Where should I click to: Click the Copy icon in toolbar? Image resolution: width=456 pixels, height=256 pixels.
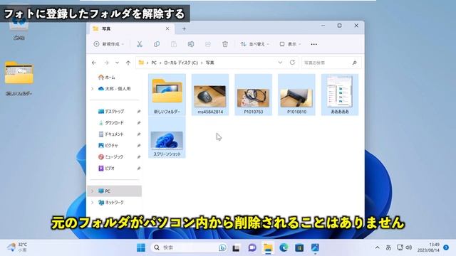pyautogui.click(x=157, y=44)
